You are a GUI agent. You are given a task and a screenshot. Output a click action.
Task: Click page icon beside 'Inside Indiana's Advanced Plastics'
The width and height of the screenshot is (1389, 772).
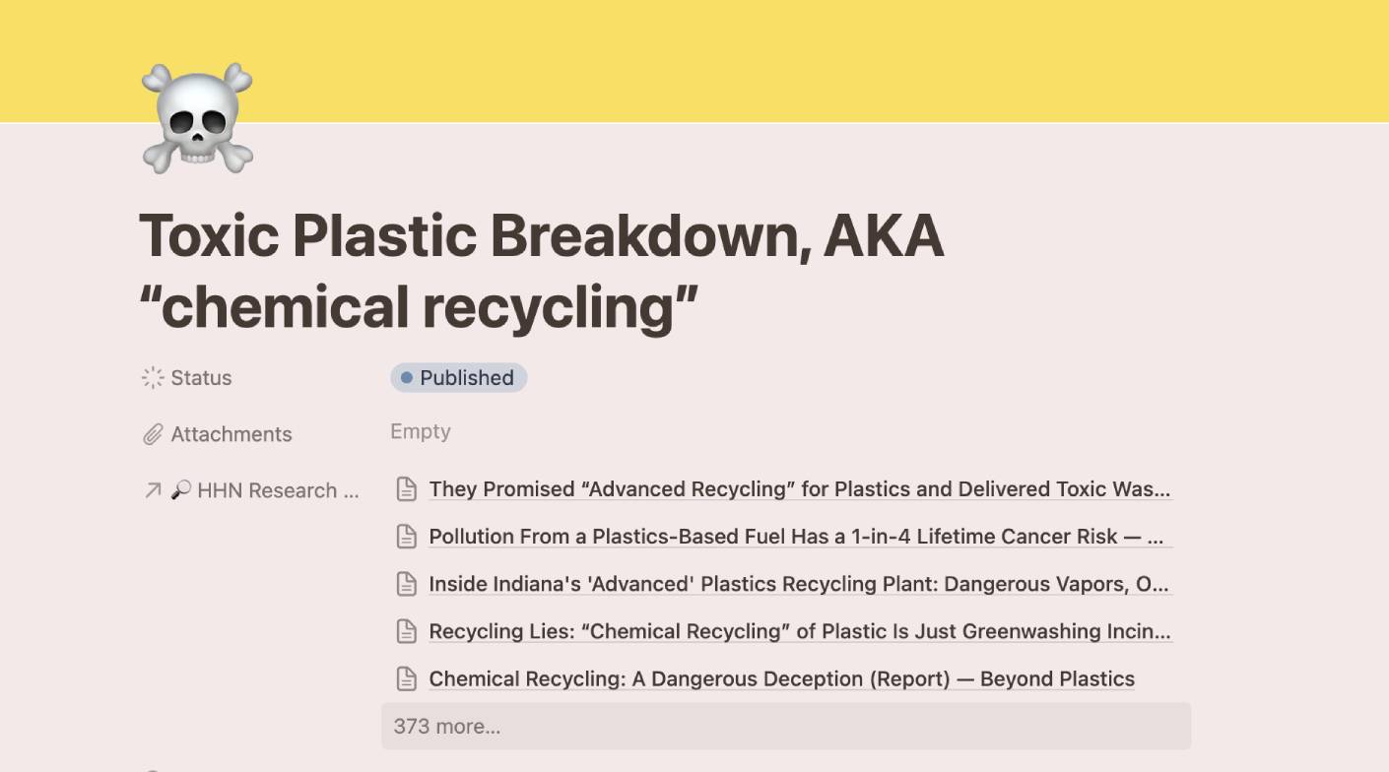[406, 584]
